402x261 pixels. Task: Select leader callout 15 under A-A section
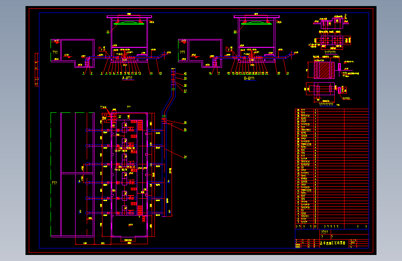click(x=160, y=73)
